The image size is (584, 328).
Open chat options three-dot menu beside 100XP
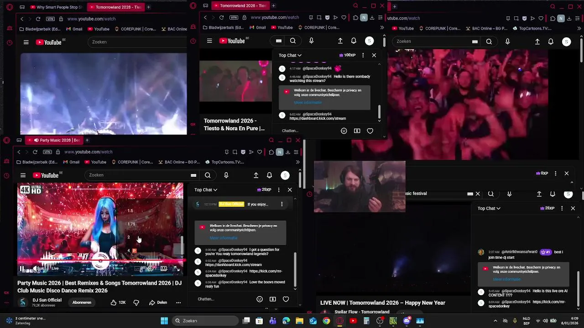[x=363, y=55]
